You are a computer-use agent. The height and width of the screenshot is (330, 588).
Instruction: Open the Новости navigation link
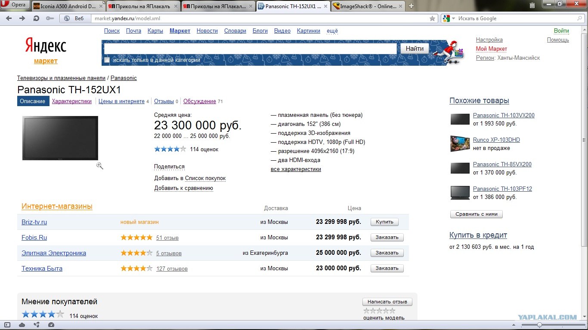pos(207,31)
